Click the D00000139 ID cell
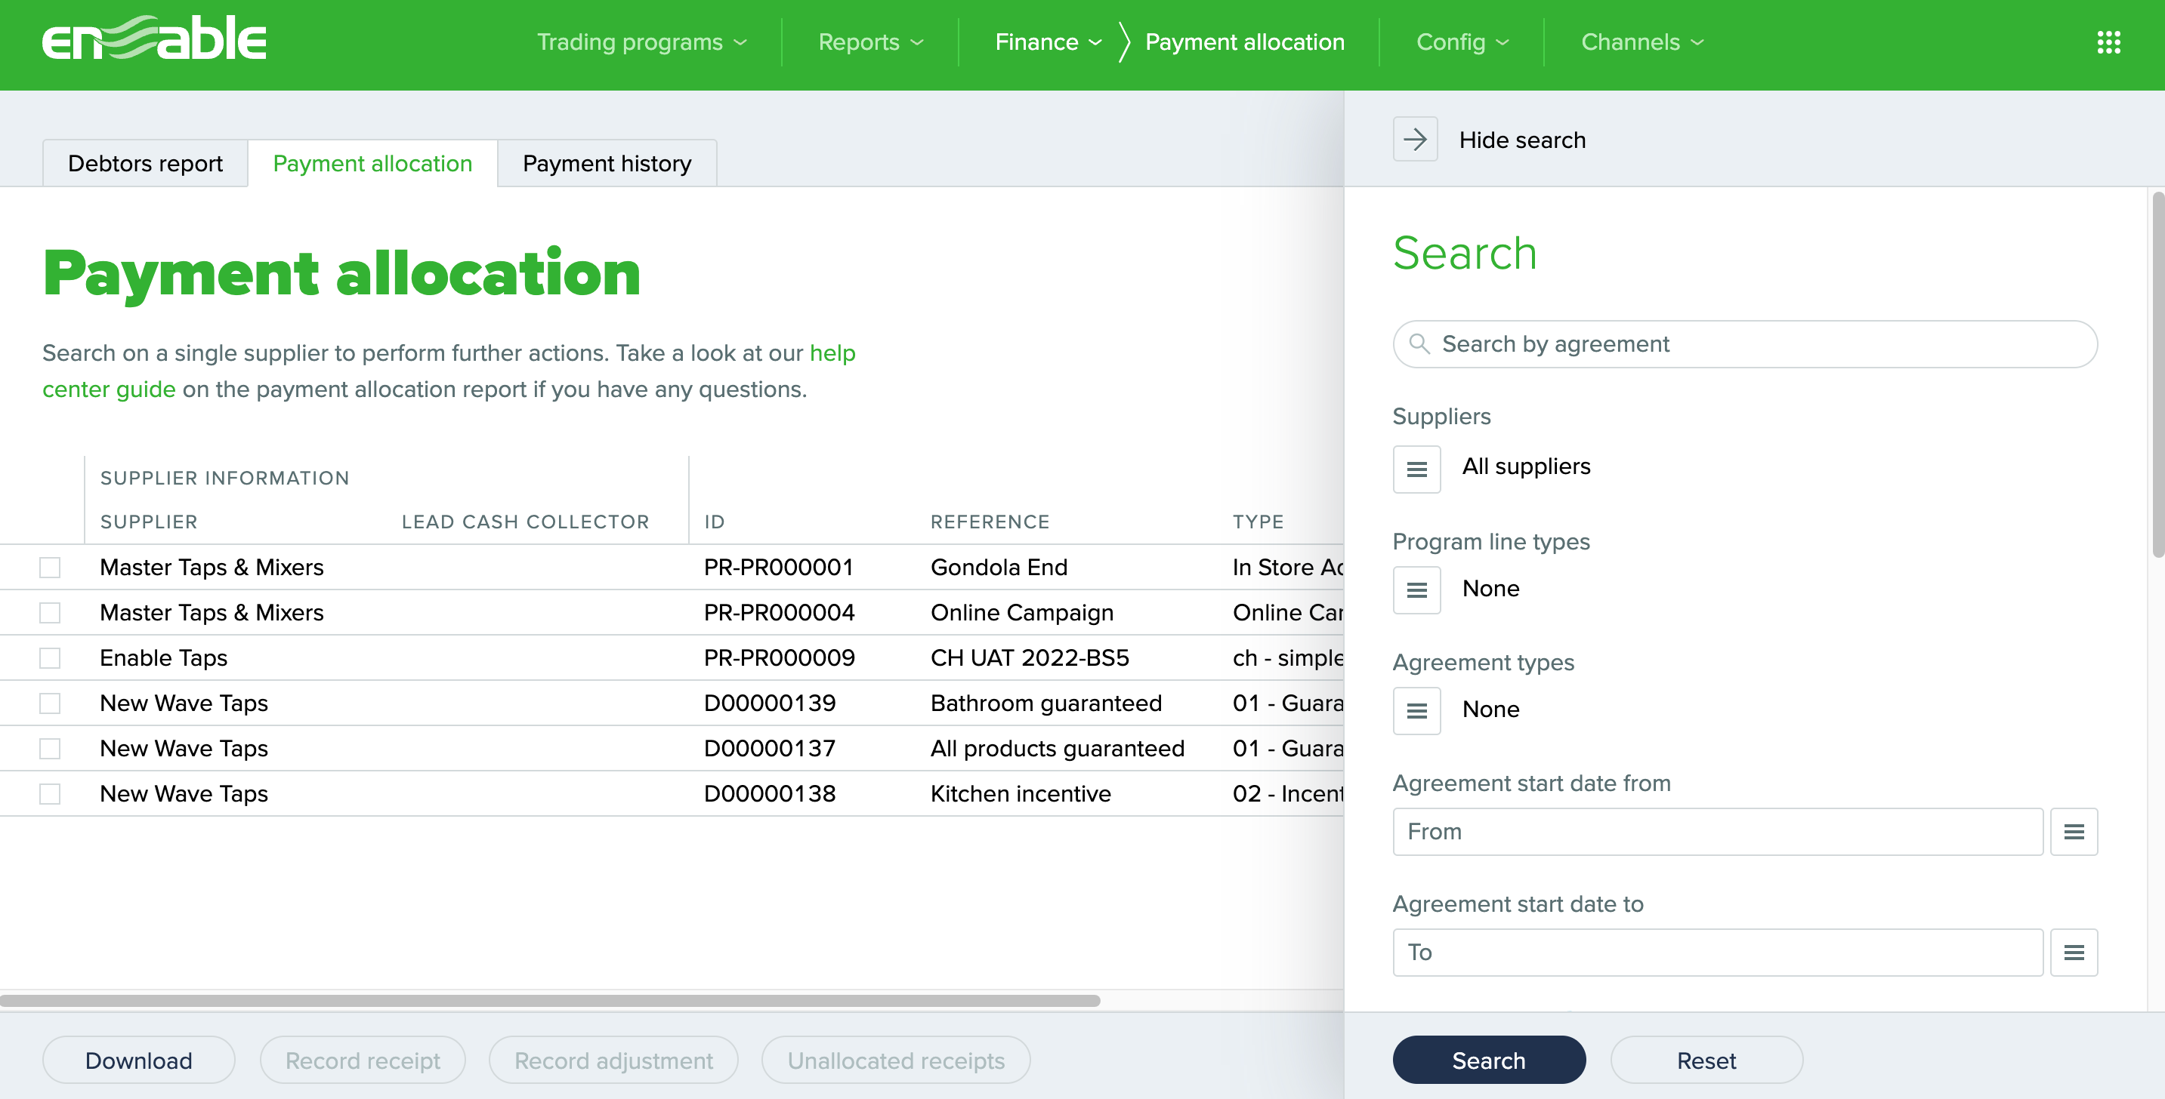This screenshot has height=1099, width=2165. [770, 703]
